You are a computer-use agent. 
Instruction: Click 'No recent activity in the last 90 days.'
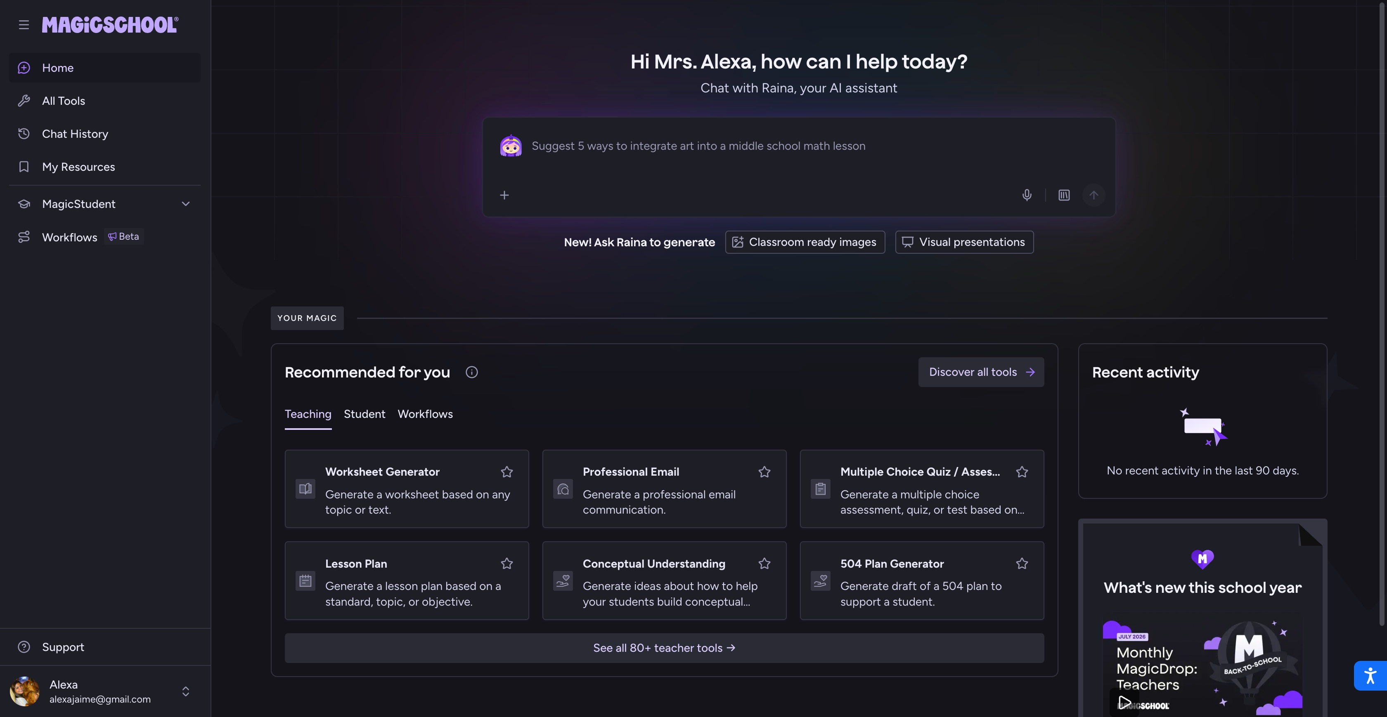coord(1202,470)
